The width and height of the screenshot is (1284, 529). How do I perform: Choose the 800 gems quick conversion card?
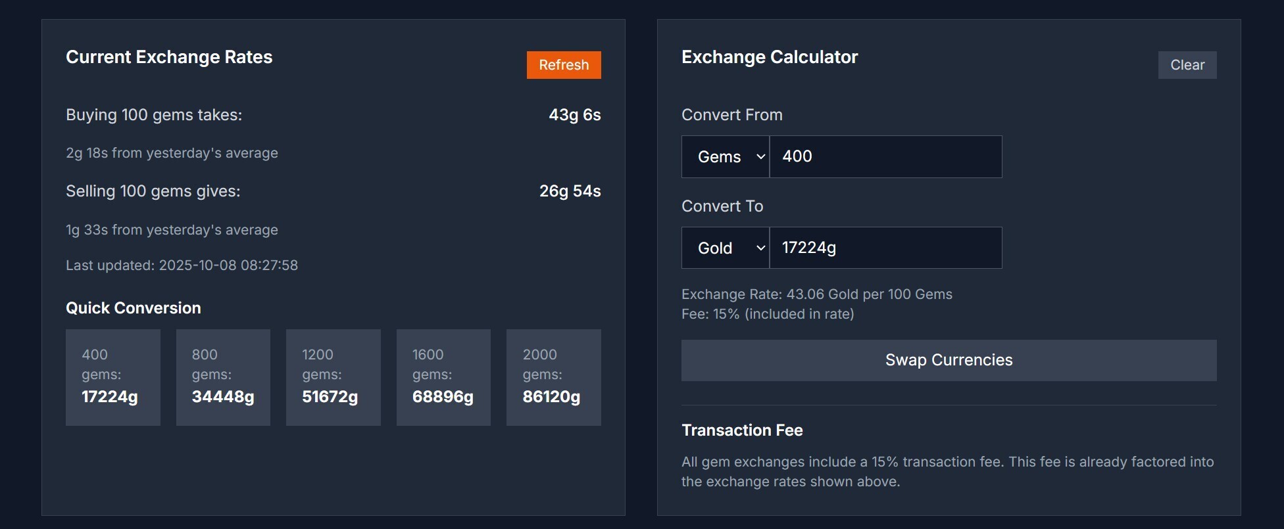[223, 377]
